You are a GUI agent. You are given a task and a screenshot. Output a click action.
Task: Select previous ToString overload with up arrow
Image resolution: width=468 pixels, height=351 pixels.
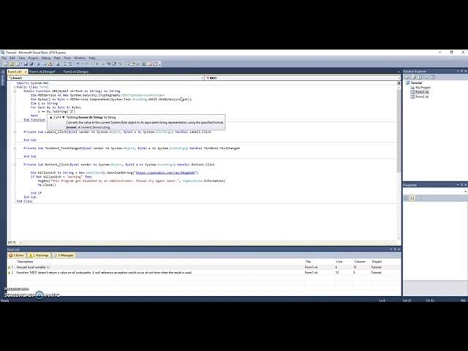[51, 117]
